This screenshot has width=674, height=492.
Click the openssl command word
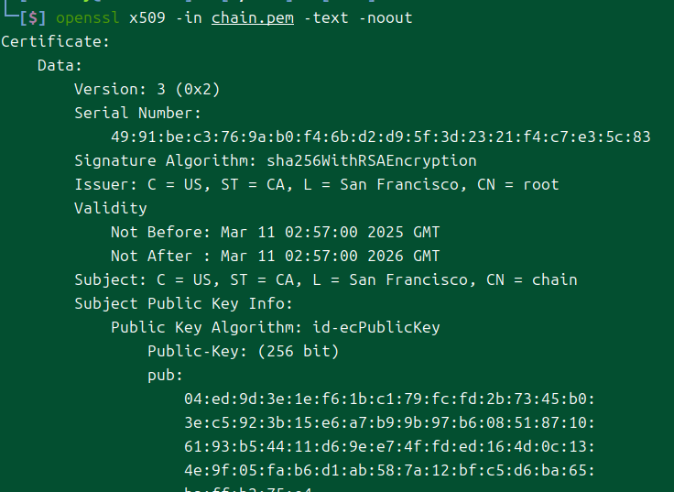88,18
